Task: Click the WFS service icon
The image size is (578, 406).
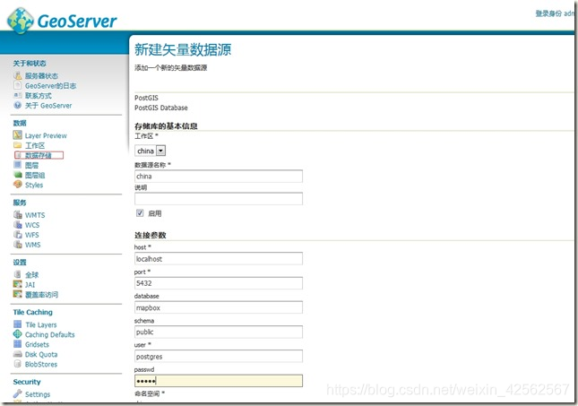Action: pos(17,235)
